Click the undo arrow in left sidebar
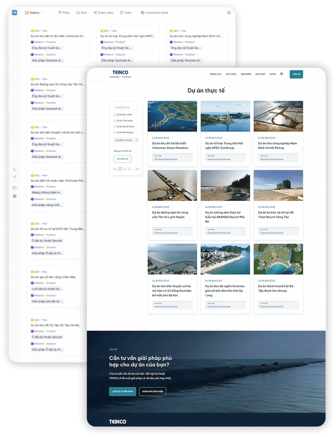 [15, 170]
